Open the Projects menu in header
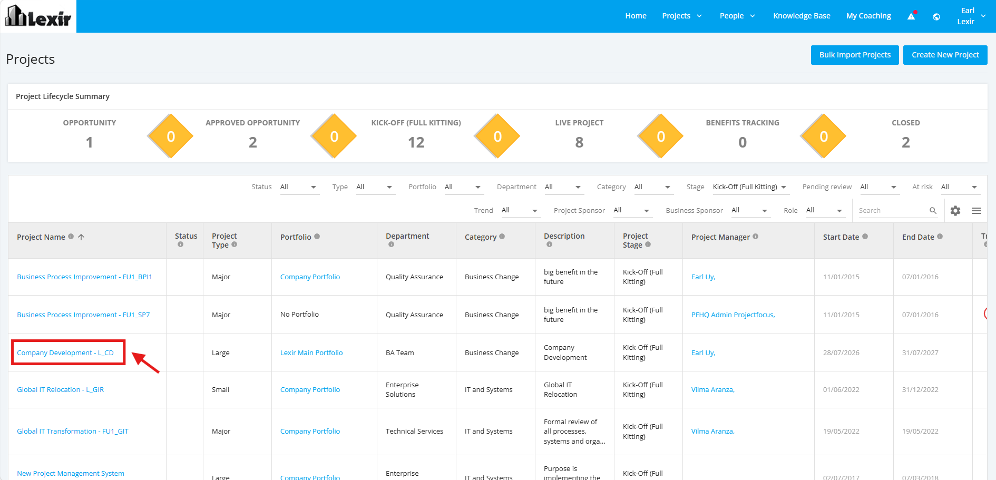 pyautogui.click(x=682, y=16)
